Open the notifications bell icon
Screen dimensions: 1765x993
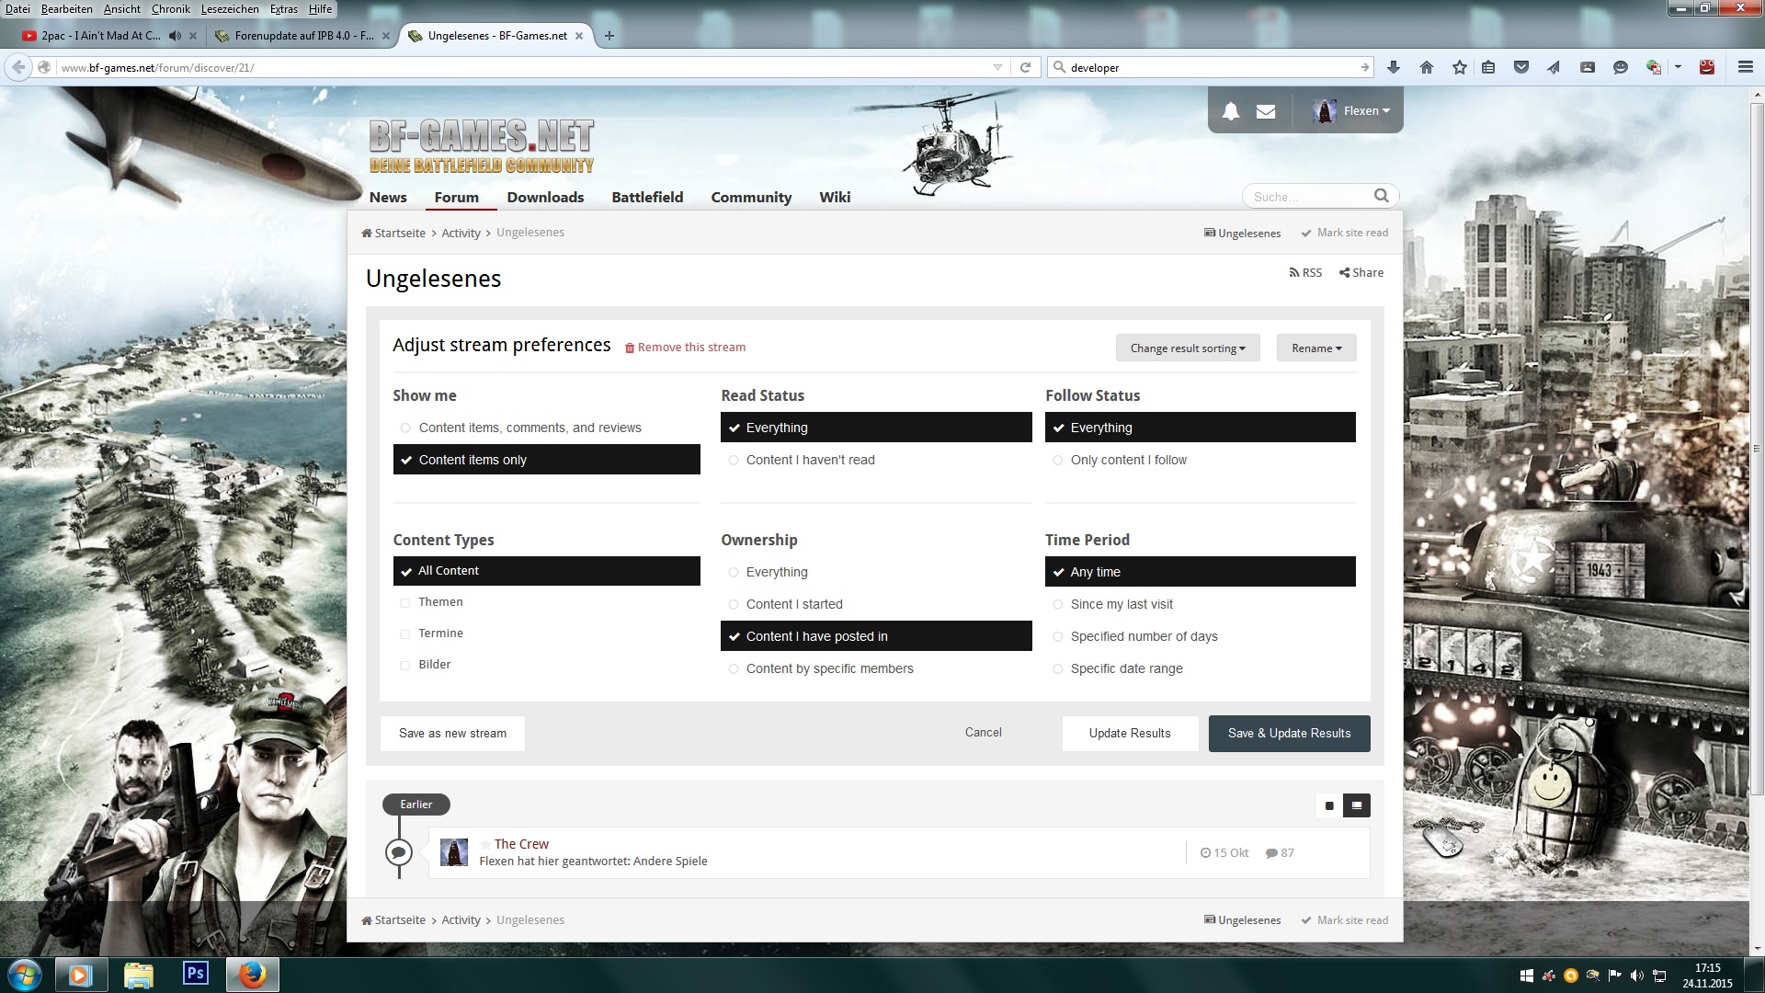tap(1230, 111)
